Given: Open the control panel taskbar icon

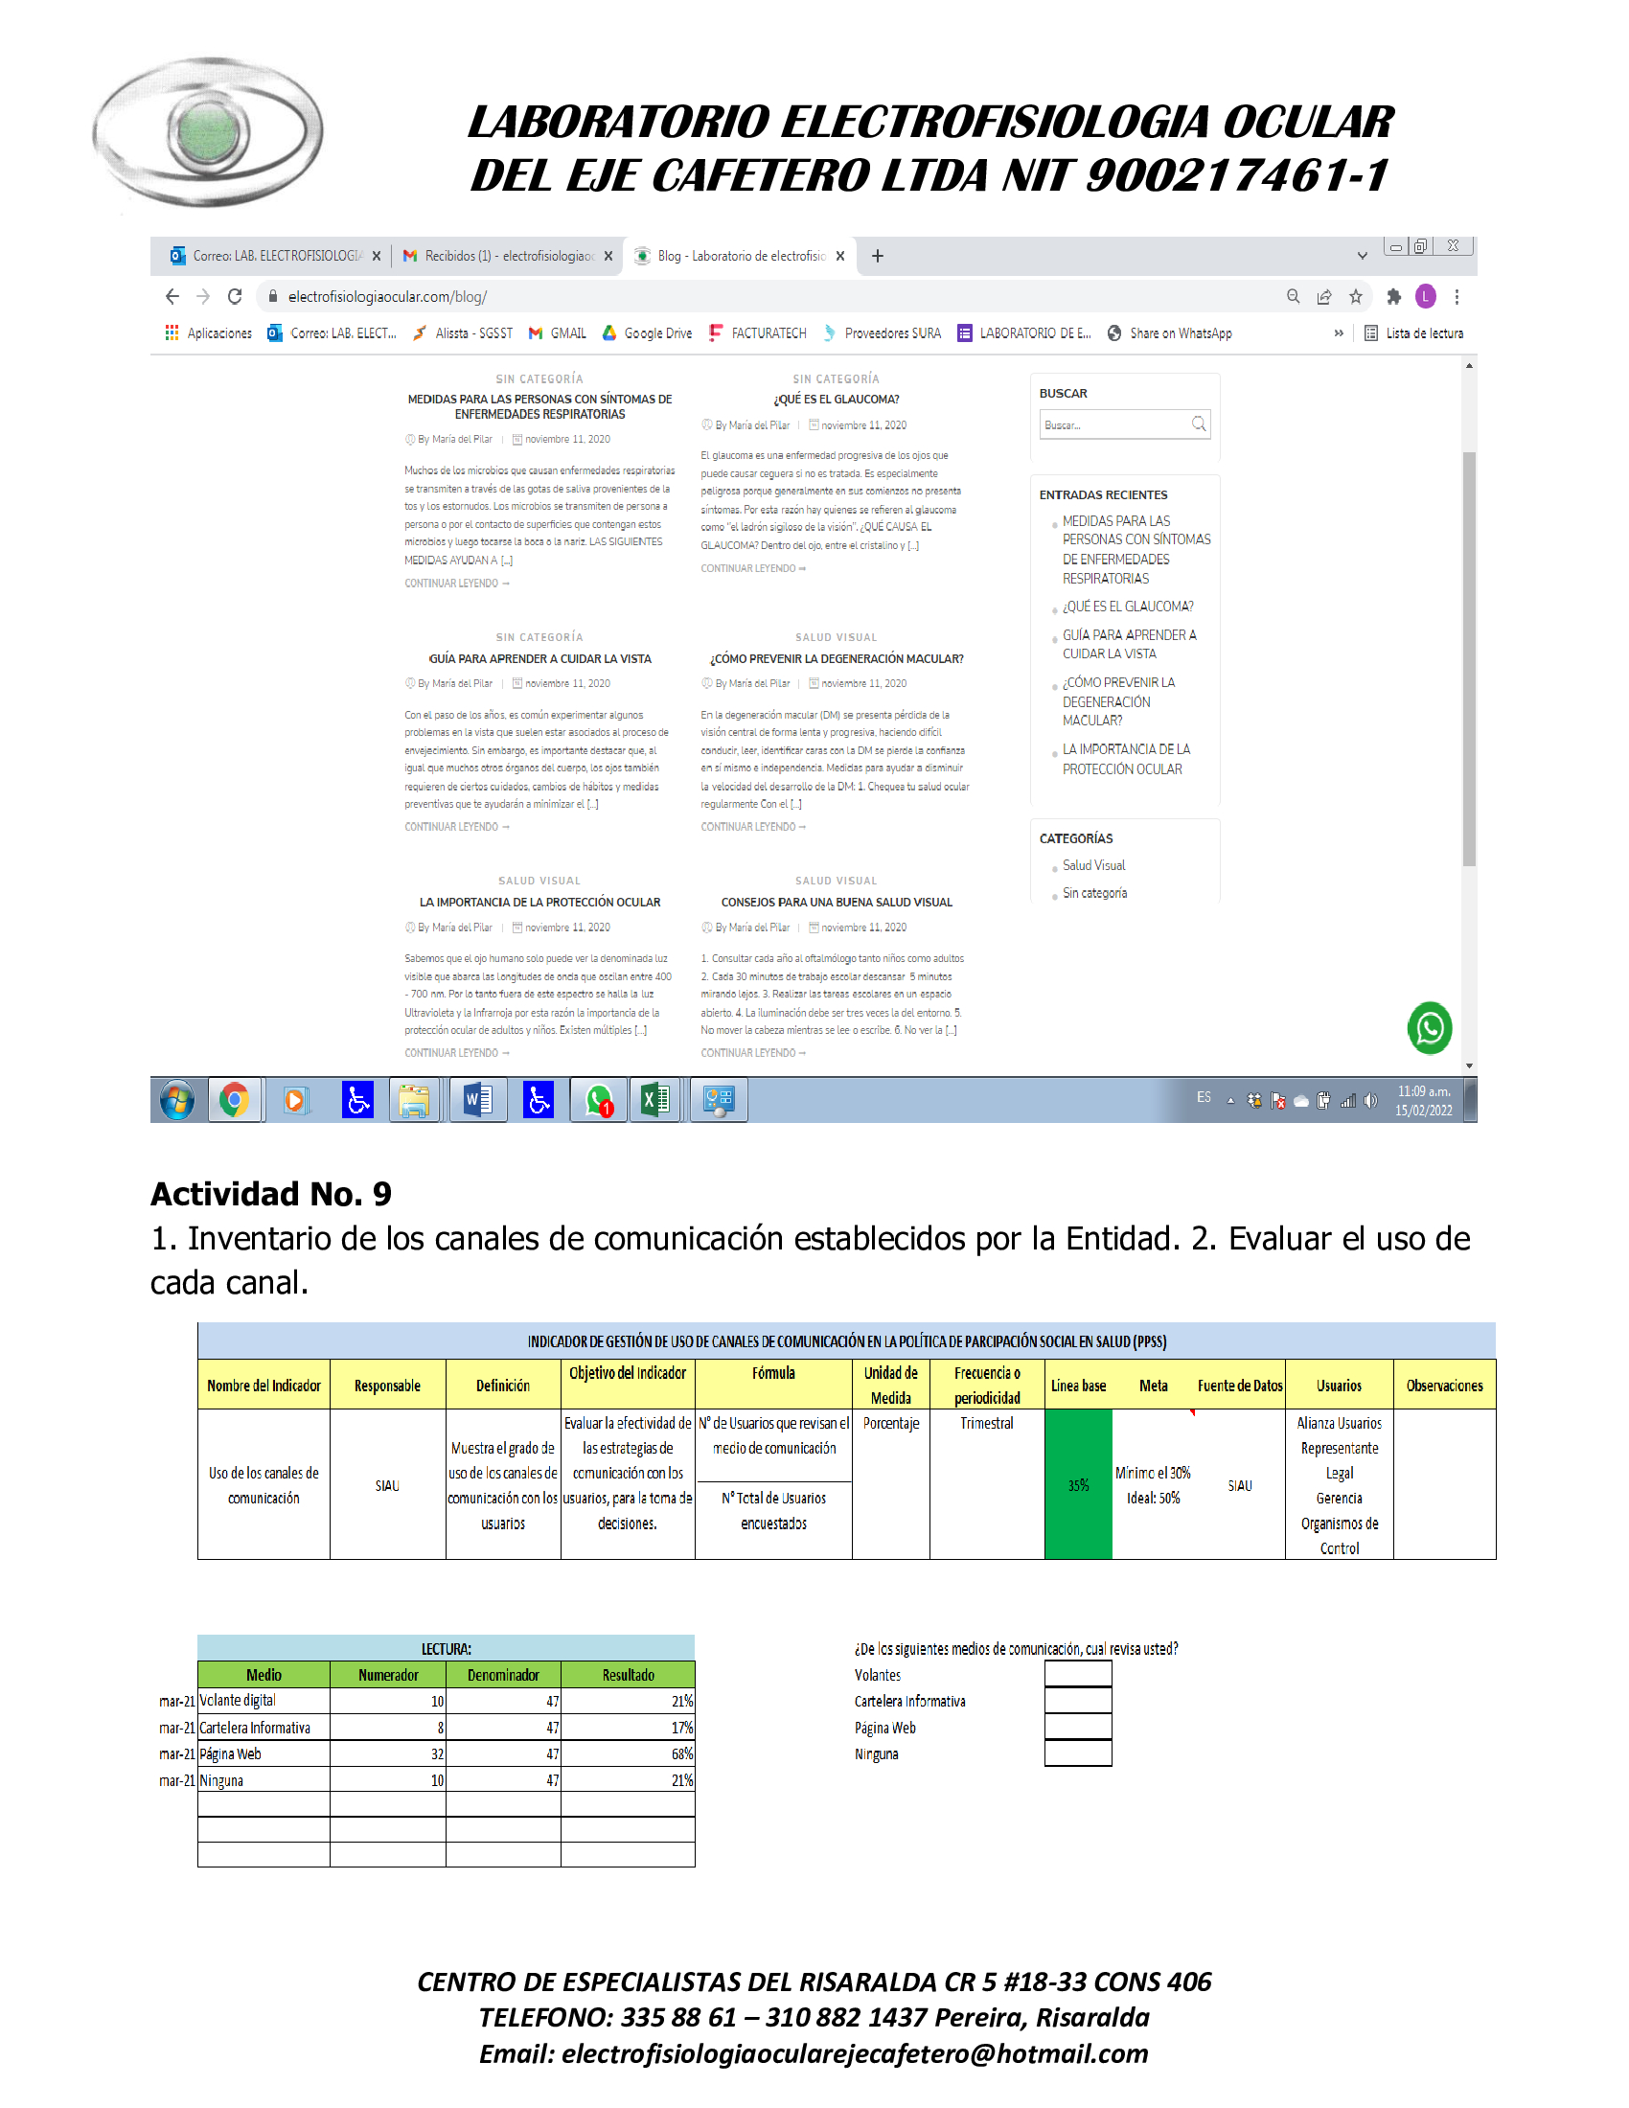Looking at the screenshot, I should click(719, 1100).
